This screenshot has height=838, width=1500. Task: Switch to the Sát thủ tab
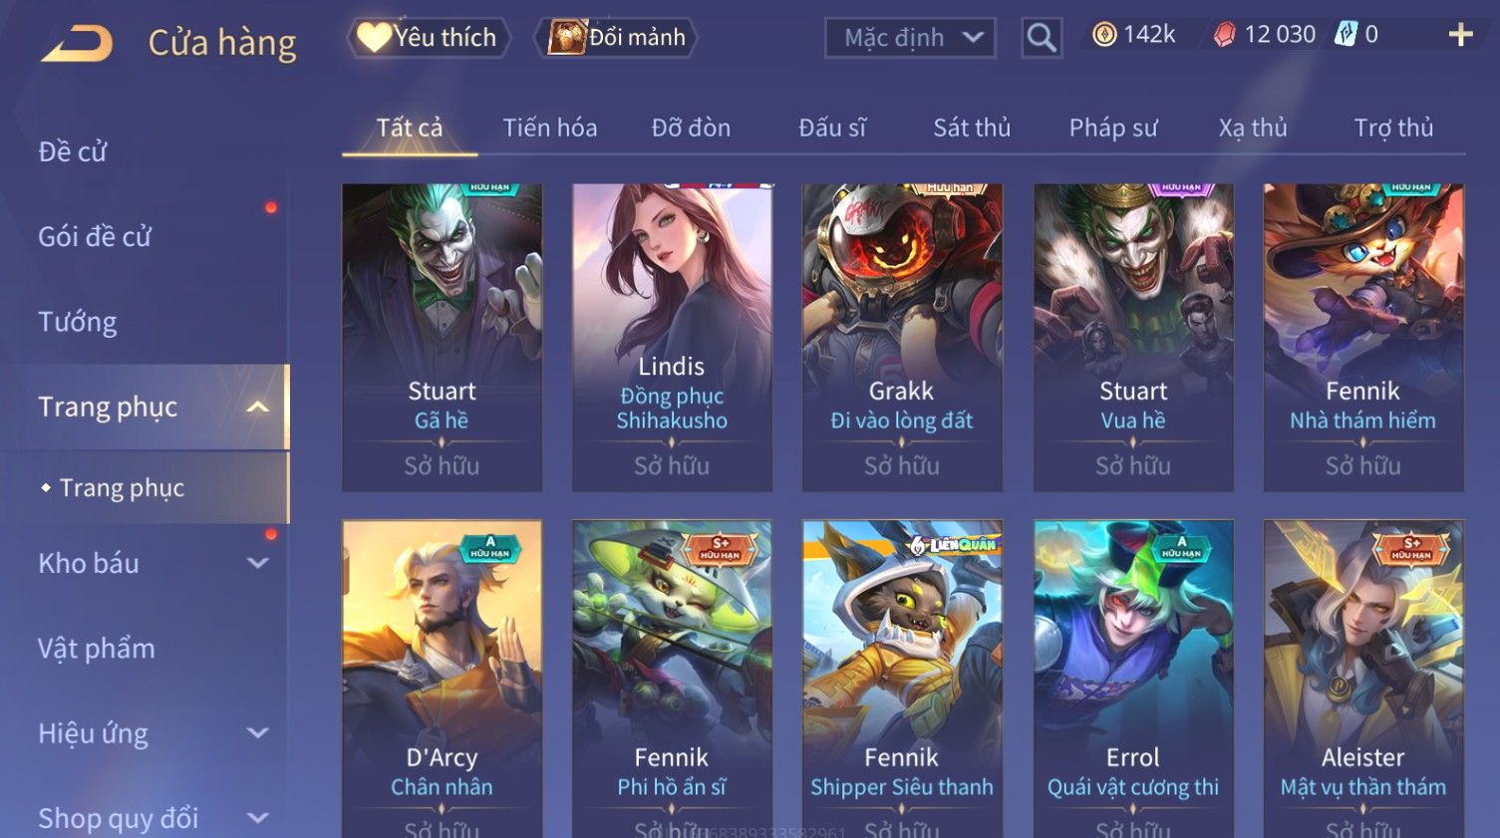972,128
